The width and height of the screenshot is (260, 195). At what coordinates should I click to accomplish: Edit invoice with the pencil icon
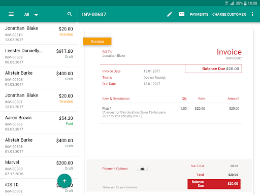tap(170, 14)
